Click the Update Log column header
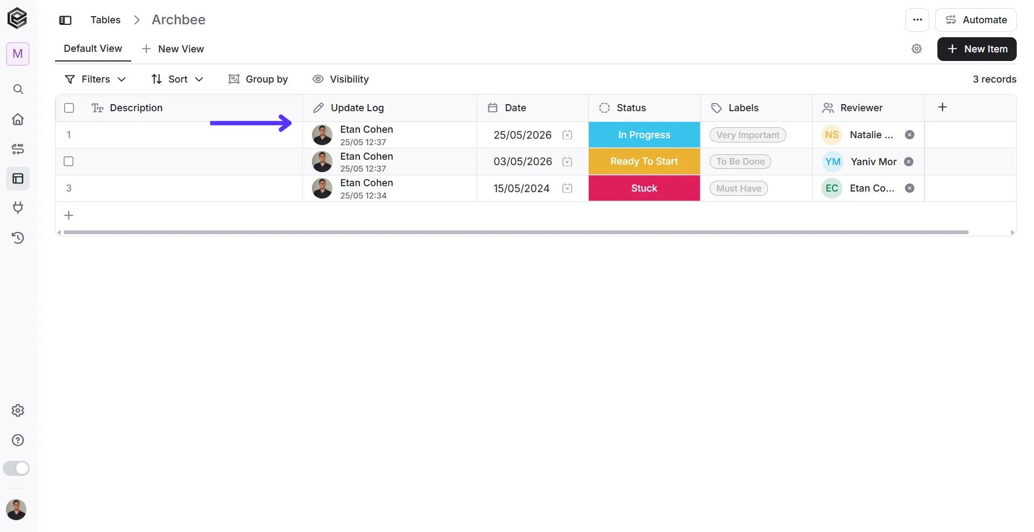Viewport: 1034px width, 532px height. click(357, 108)
